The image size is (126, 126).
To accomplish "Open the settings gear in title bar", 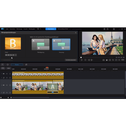I will (x=104, y=29).
